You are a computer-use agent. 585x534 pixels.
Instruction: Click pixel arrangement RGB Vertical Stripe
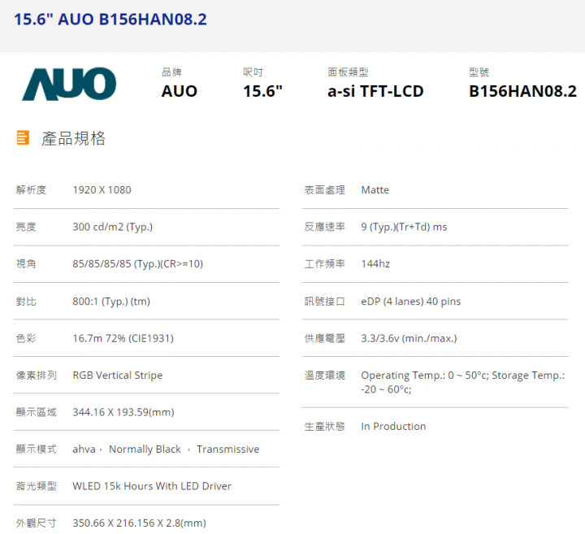coord(118,375)
